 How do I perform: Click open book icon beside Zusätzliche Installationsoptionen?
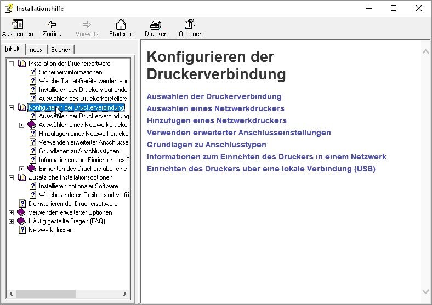pyautogui.click(x=21, y=177)
